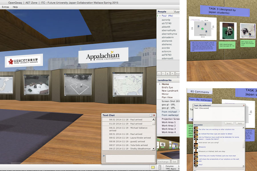Viewport: 257px width, 171px height.
Task: Click Revert in the Topic dialog
Action: tap(229, 123)
